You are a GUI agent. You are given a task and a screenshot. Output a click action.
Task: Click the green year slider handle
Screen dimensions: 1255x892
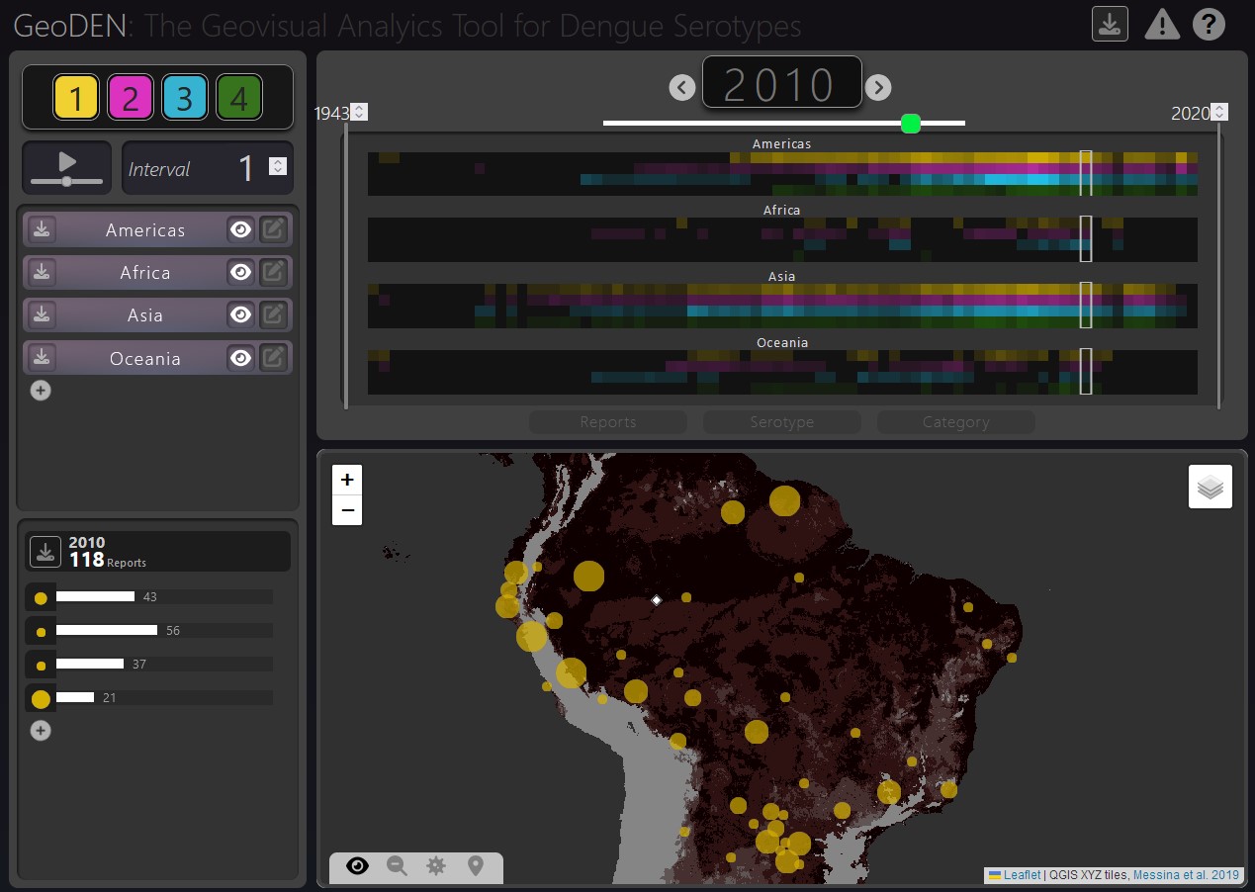[911, 123]
